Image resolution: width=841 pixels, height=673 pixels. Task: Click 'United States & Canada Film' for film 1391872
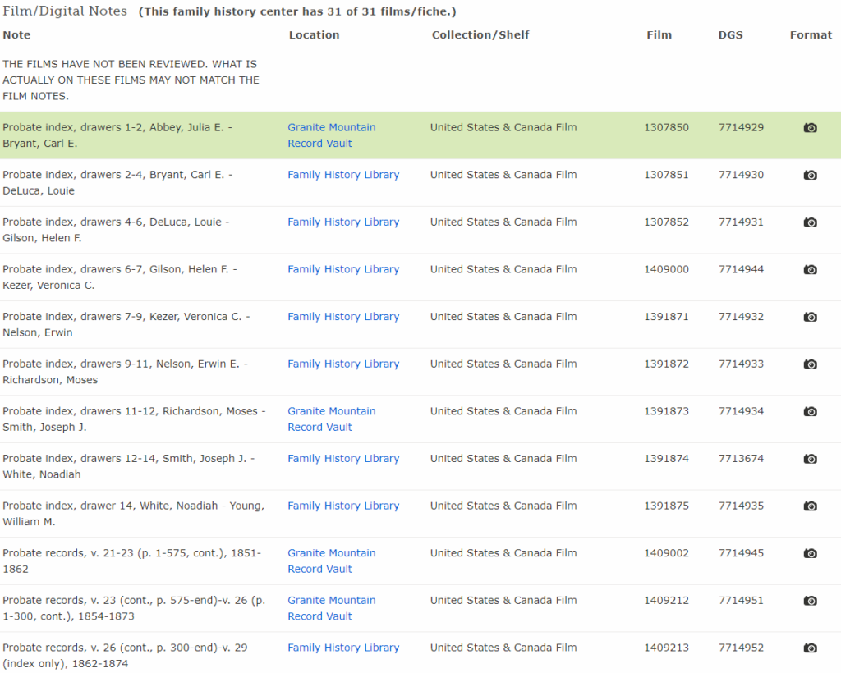click(x=503, y=364)
